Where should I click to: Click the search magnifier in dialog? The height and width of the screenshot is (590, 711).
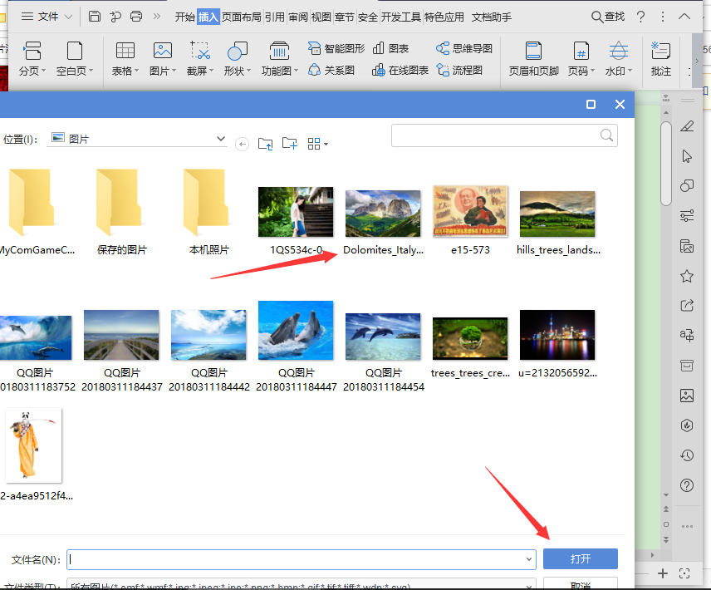tap(606, 135)
